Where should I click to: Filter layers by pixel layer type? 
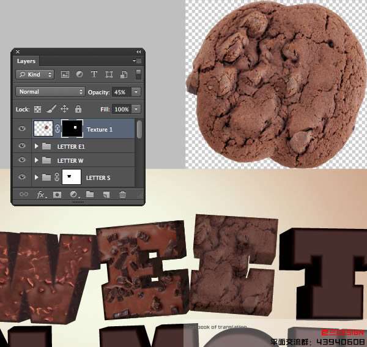[65, 75]
